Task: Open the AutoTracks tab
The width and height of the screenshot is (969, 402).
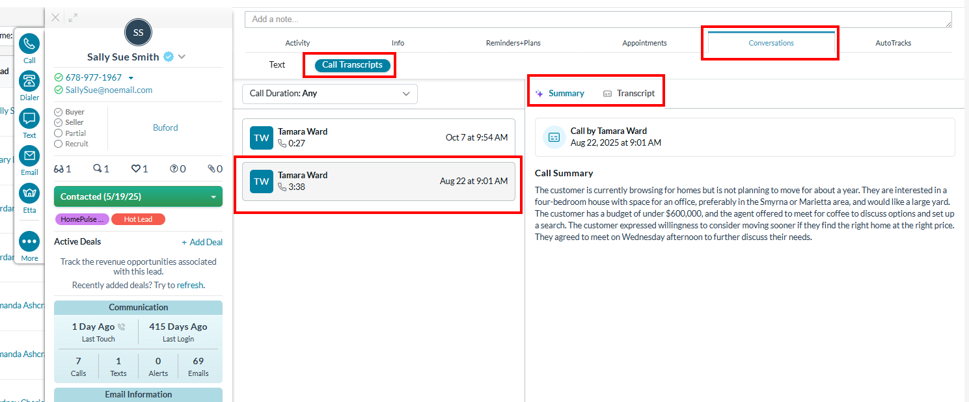Action: tap(893, 43)
